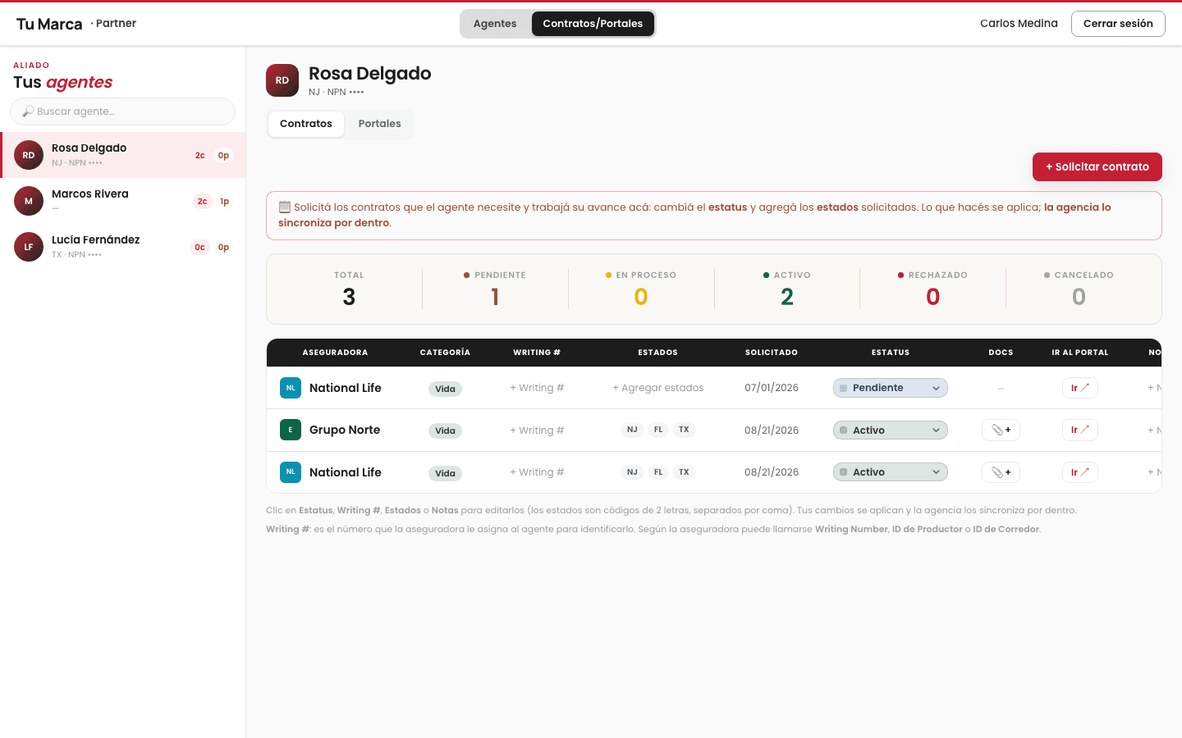Click the Activo summary count
The image size is (1182, 738).
point(787,297)
